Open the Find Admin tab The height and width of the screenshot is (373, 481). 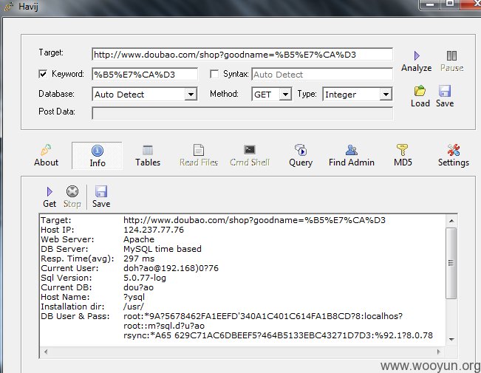pos(352,156)
